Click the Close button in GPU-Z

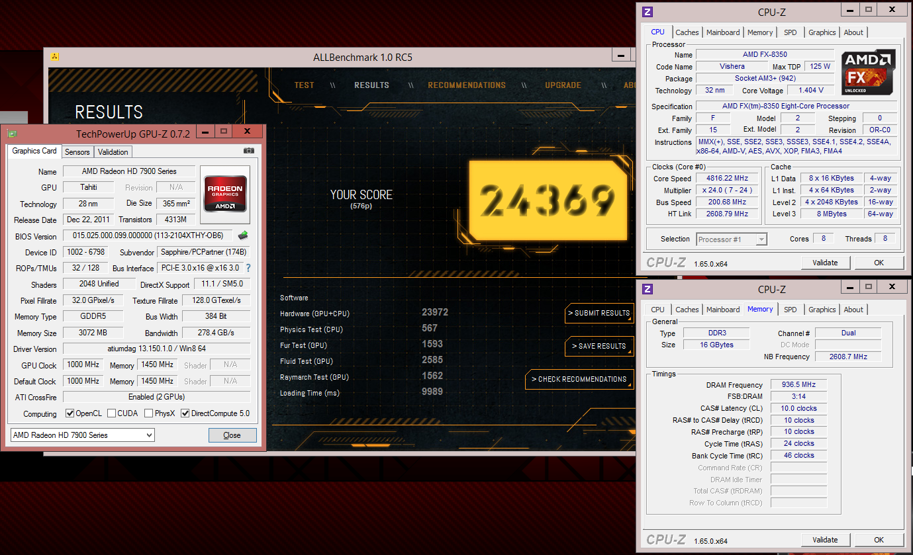232,435
